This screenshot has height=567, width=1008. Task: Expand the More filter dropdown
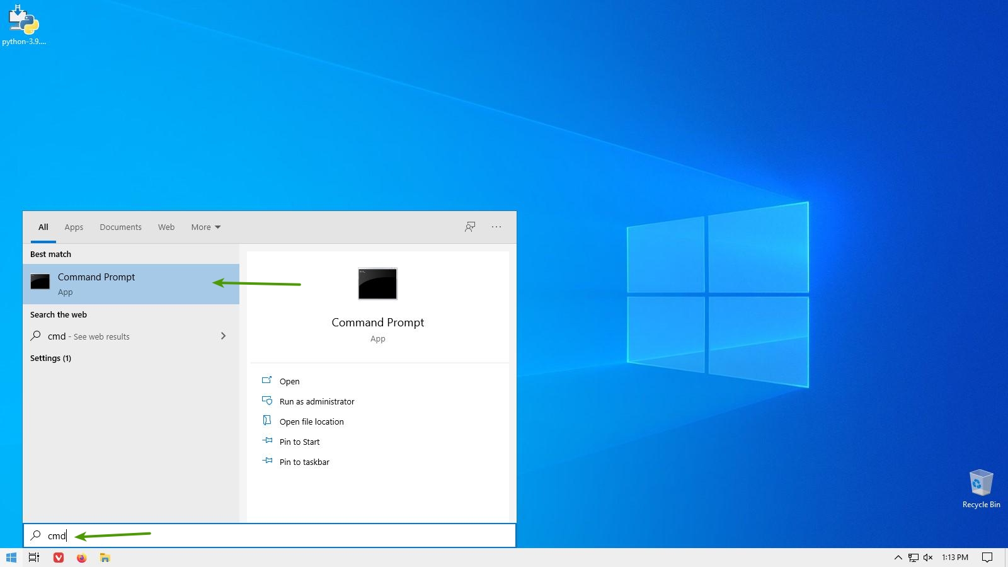pos(205,227)
